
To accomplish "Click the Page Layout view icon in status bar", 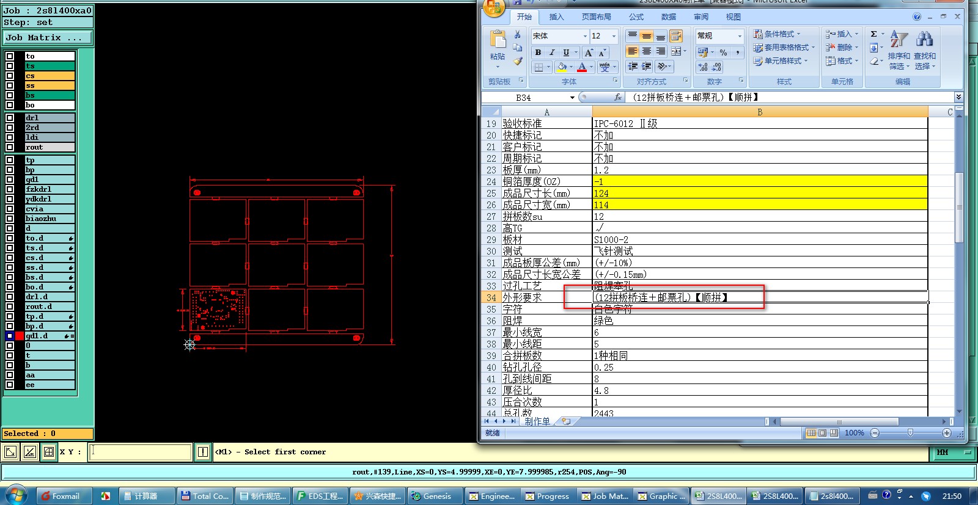I will coord(822,433).
